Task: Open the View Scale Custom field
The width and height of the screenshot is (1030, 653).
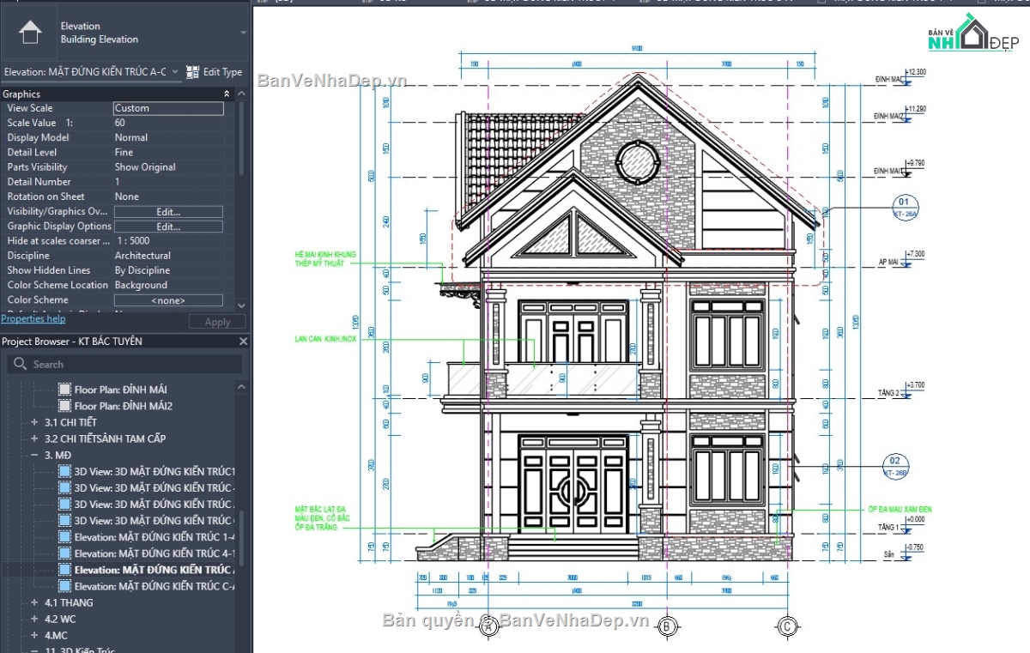Action: pos(168,108)
